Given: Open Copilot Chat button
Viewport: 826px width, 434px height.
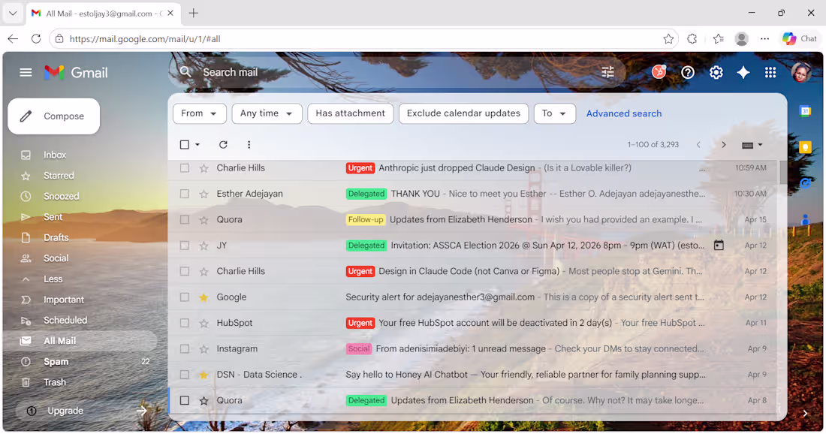Looking at the screenshot, I should [800, 38].
